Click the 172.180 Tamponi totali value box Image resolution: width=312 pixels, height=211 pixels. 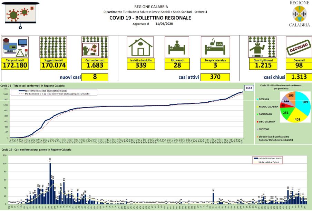(15, 66)
